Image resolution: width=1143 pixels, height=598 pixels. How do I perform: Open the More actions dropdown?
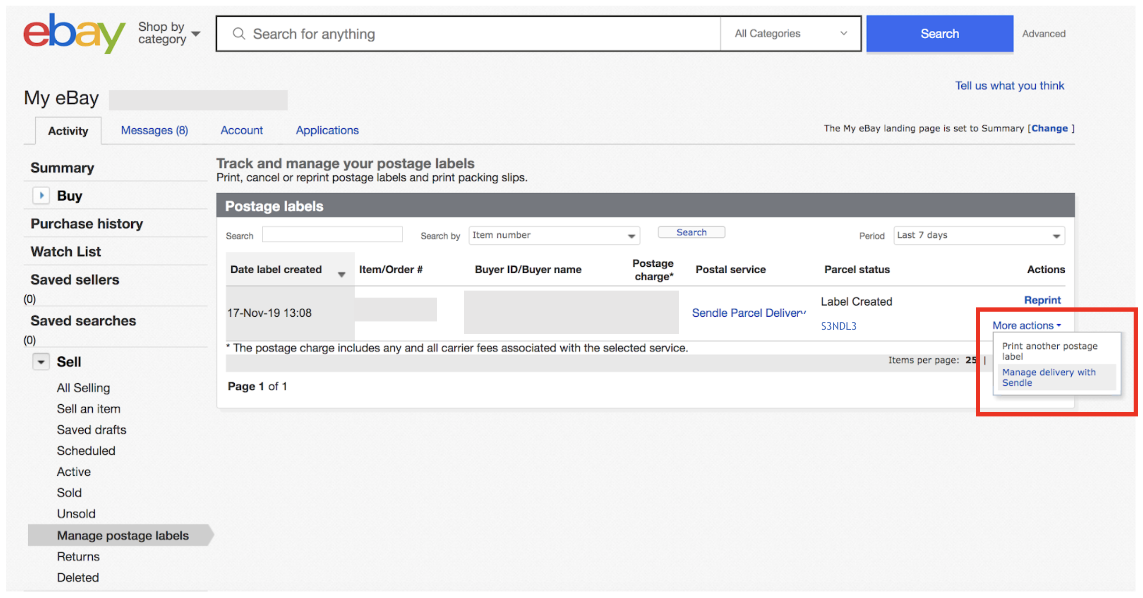[x=1026, y=325]
